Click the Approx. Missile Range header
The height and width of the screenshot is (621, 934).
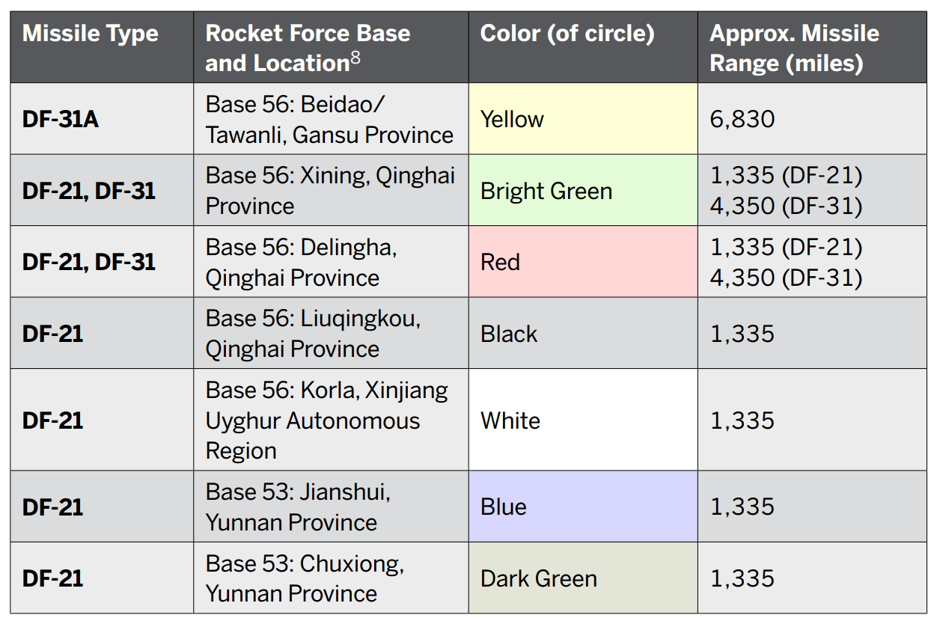click(x=794, y=48)
